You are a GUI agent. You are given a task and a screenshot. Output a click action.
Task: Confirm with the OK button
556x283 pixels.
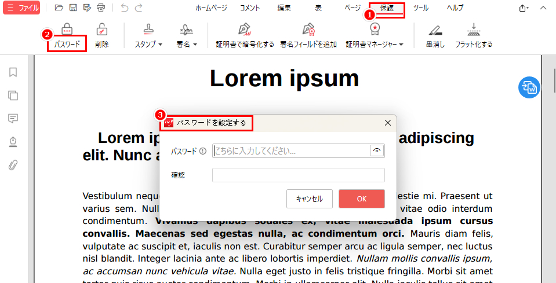(362, 199)
